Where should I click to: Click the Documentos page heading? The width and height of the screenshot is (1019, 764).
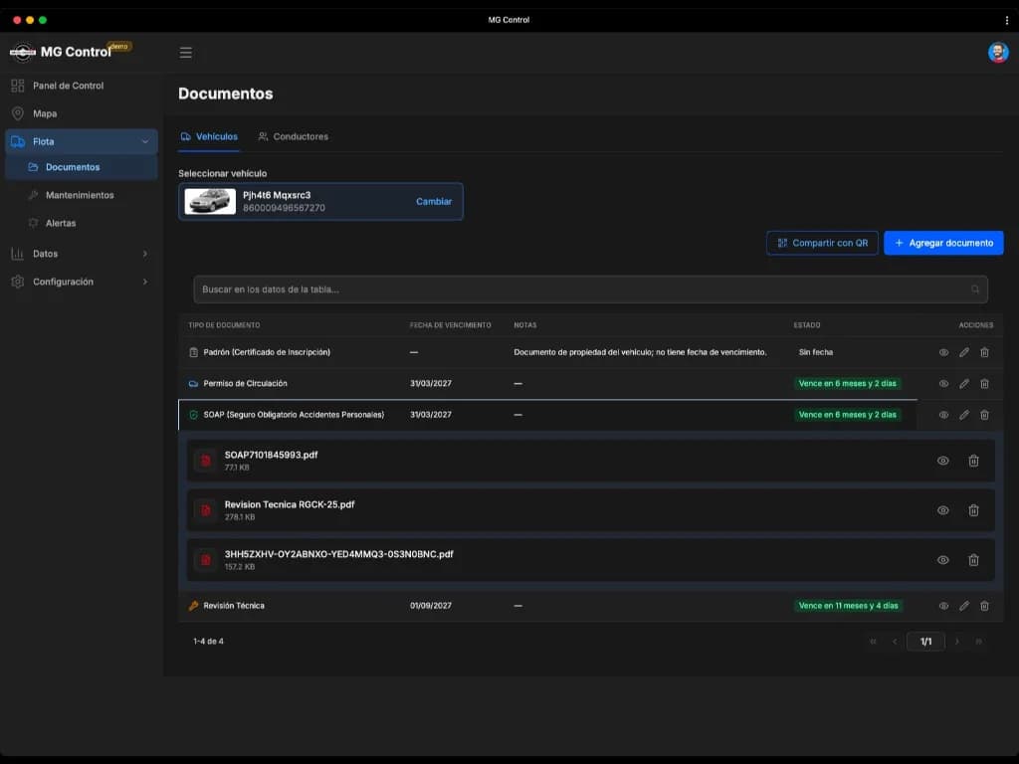tap(226, 94)
